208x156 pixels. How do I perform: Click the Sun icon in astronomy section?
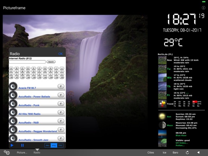click(162, 116)
